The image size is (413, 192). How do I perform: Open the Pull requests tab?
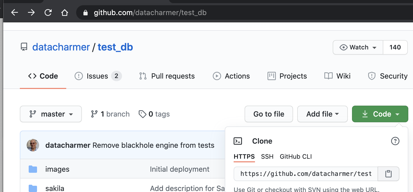[167, 76]
